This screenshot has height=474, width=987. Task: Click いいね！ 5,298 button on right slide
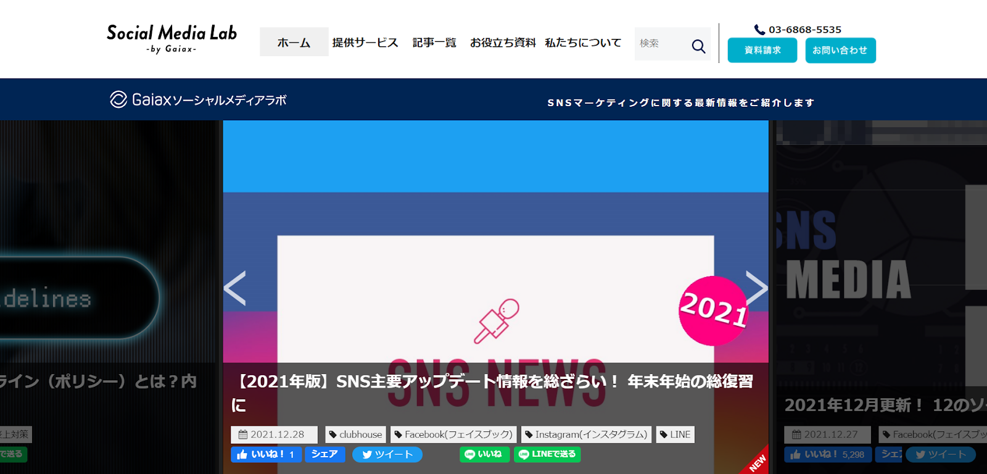[x=828, y=454]
